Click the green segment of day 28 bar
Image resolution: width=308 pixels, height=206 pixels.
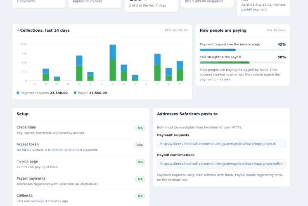point(46,77)
